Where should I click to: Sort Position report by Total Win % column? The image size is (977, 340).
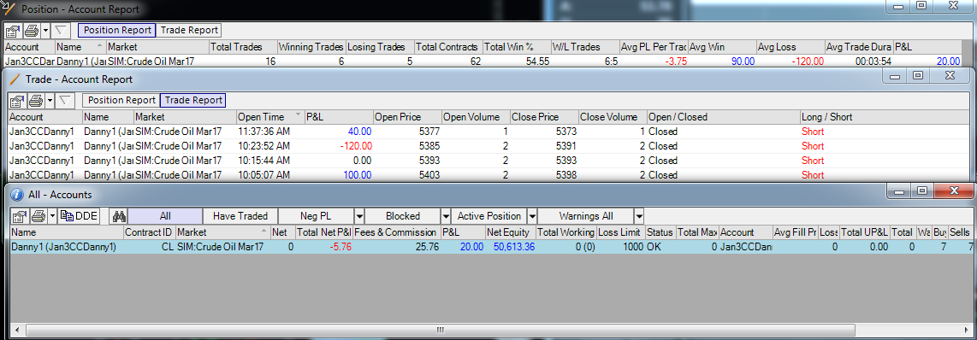517,47
